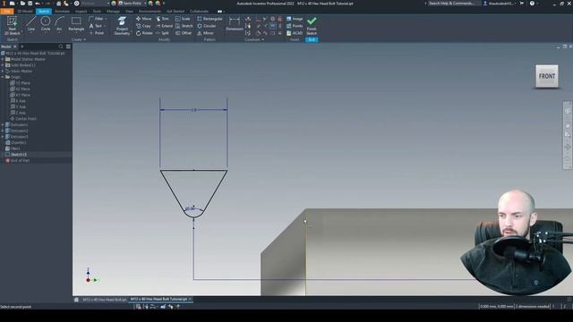Screen dimensions: 573x322
Task: Switch to the Manage ribbon tab
Action: click(x=113, y=12)
